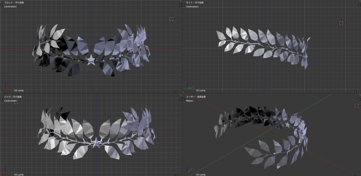Image resolution: width=361 pixels, height=176 pixels.
Task: Click the 3D cursor in Back orthographic view
Action: (x=16, y=102)
